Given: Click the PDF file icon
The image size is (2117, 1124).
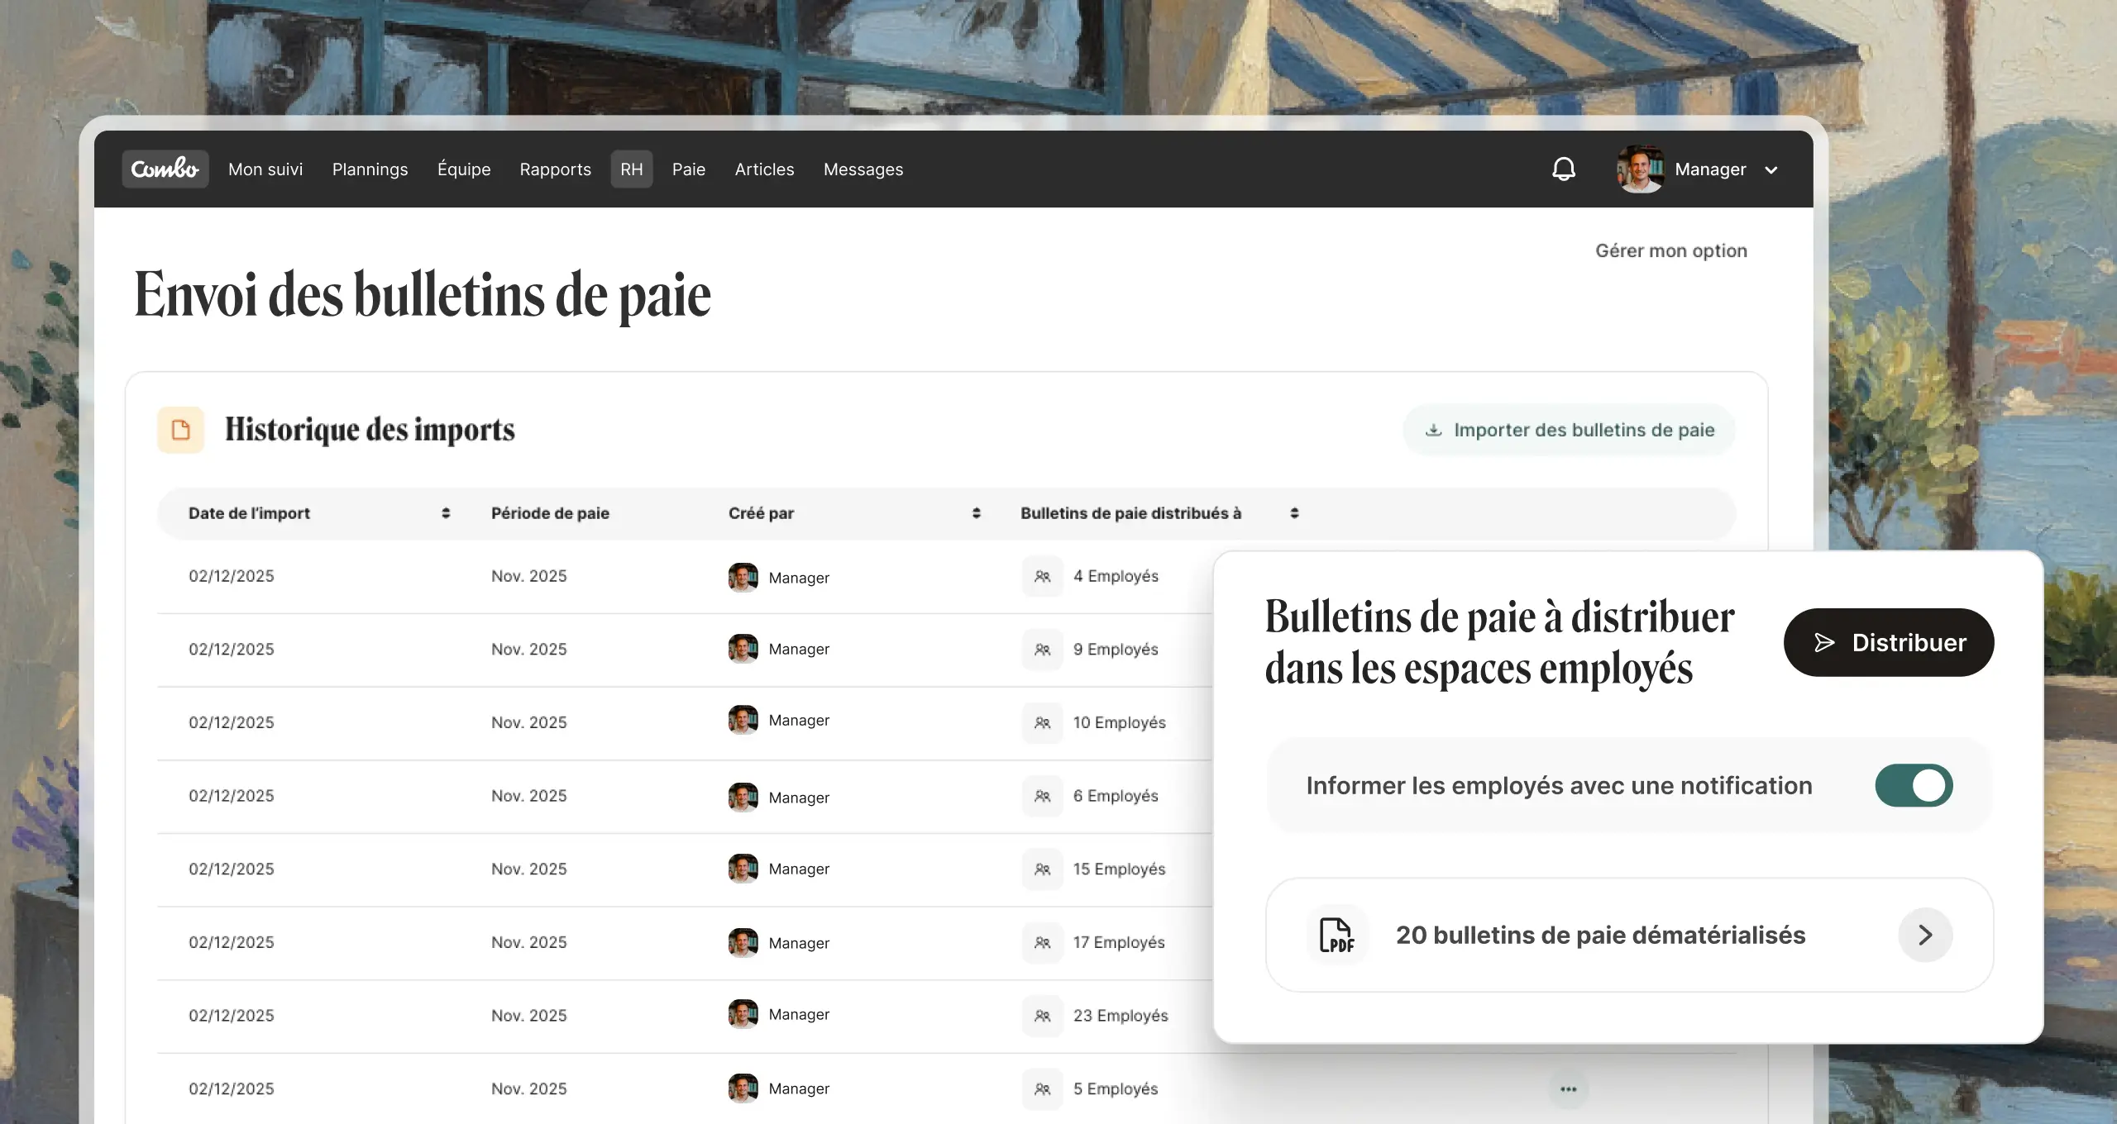Looking at the screenshot, I should (1336, 935).
